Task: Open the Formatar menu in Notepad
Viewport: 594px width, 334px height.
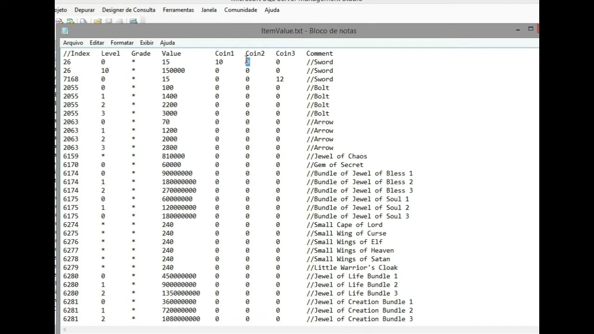Action: pos(122,43)
